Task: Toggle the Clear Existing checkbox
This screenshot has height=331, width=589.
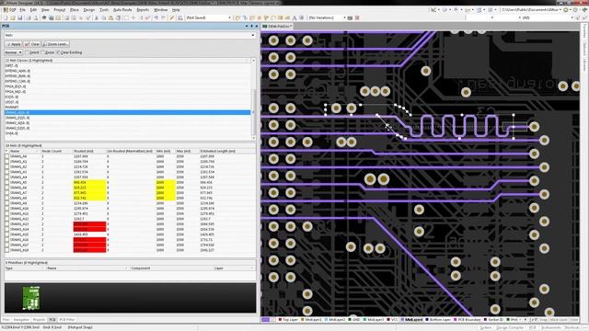Action: point(58,52)
